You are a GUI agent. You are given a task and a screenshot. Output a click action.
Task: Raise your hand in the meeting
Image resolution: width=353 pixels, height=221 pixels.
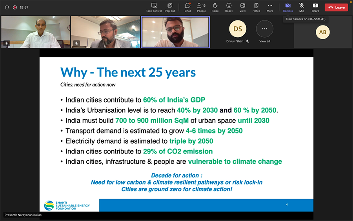pyautogui.click(x=215, y=7)
